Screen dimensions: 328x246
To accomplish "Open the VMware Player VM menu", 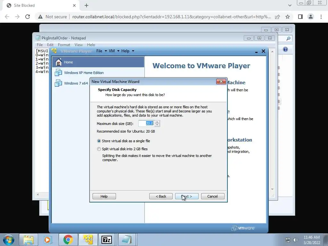I will coord(114,51).
